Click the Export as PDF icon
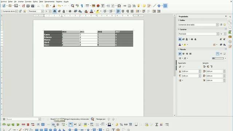The height and width of the screenshot is (131, 233). point(23,6)
